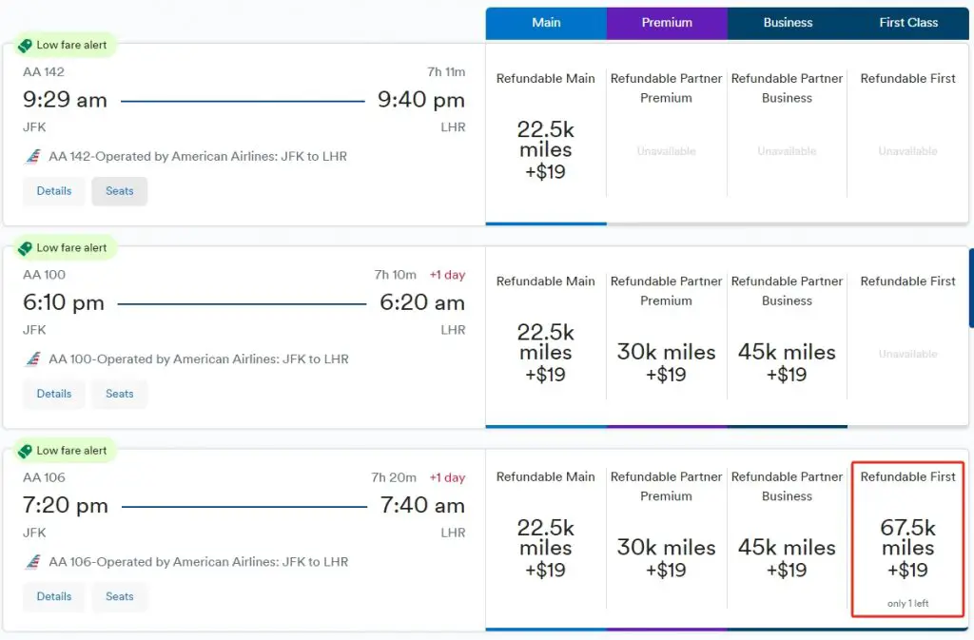Screen dimensions: 974x640
Task: Click the low fare alert ticket icon for AA 142
Action: click(27, 44)
